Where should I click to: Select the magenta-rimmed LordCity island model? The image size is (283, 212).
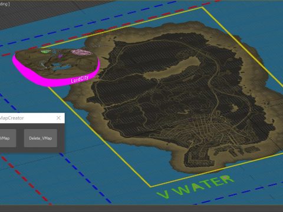point(56,67)
